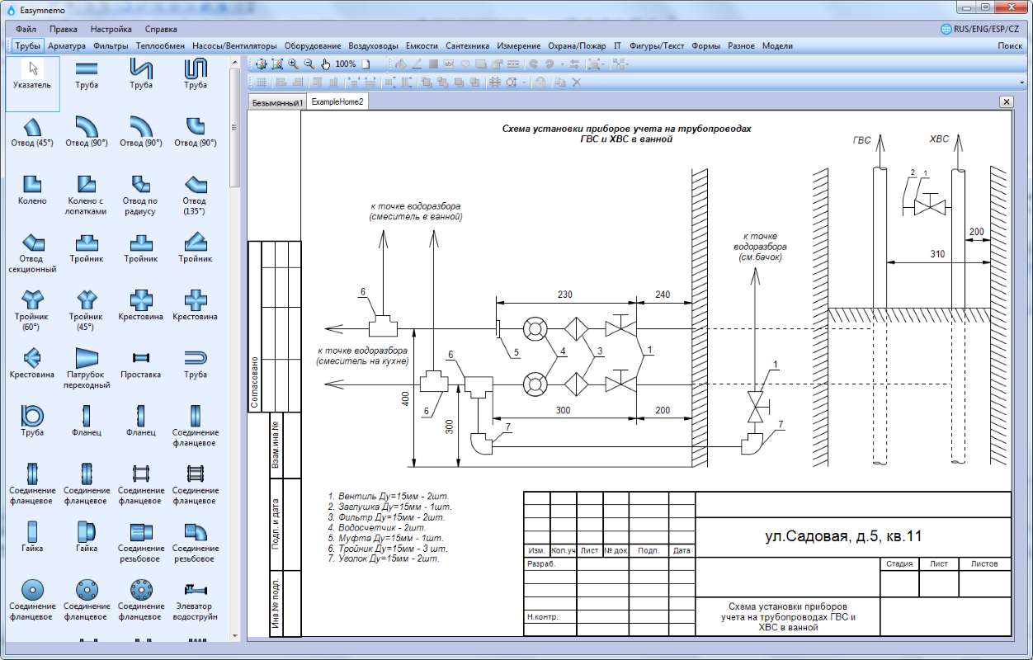Click the zoom out magnifier icon
1033x660 pixels.
coord(309,64)
